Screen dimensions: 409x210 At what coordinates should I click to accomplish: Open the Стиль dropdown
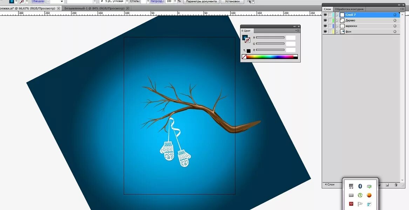click(148, 1)
